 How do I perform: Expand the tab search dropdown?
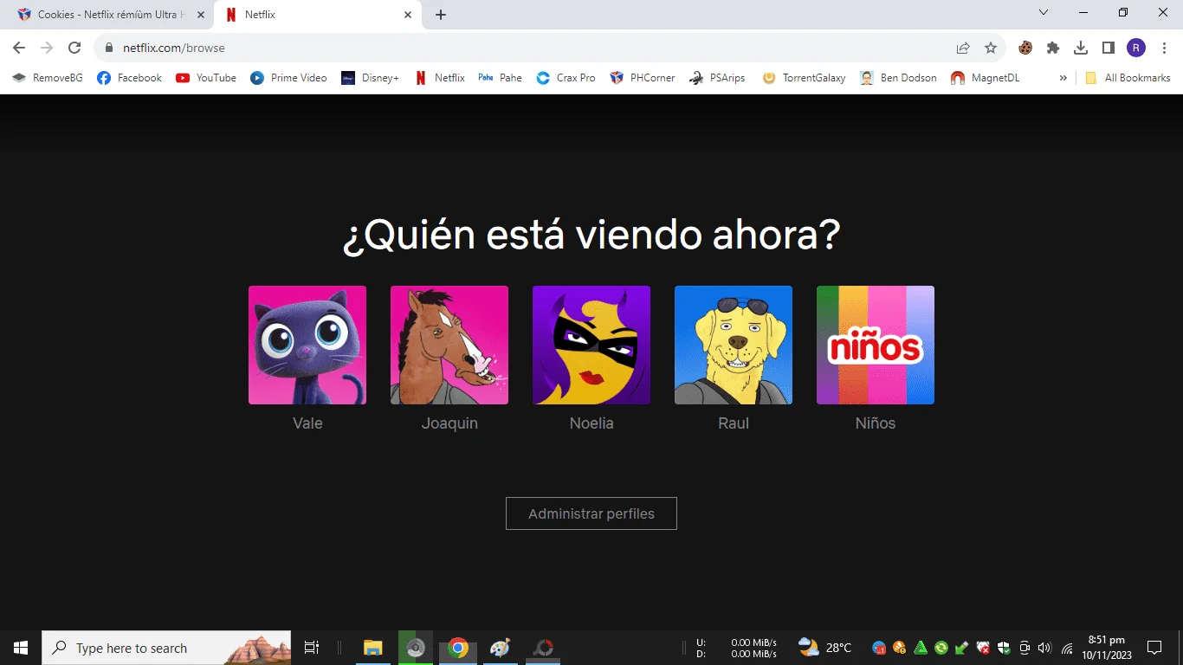click(1043, 13)
